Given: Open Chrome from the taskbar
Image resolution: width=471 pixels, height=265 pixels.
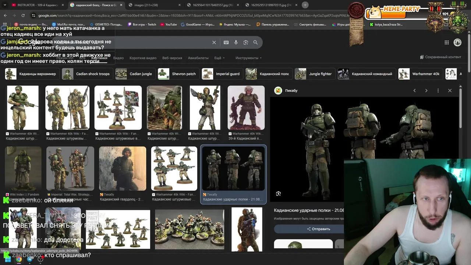Looking at the screenshot, I should click(19, 259).
